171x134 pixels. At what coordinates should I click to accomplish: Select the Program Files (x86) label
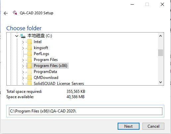(x=50, y=66)
